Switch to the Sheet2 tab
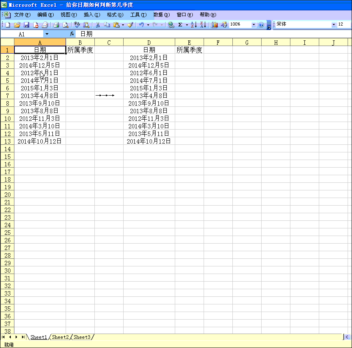This screenshot has width=352, height=348. pyautogui.click(x=60, y=337)
